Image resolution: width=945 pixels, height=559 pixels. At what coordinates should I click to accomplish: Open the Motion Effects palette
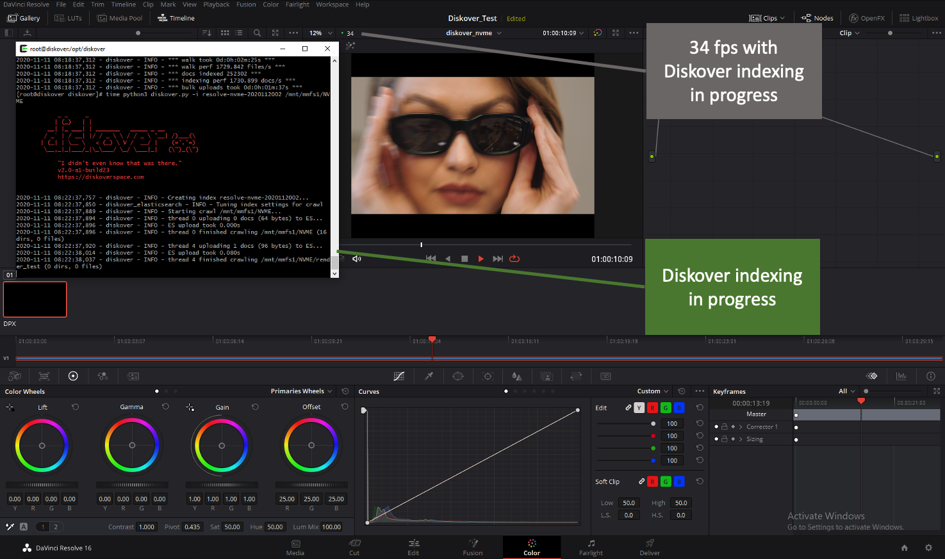point(133,377)
